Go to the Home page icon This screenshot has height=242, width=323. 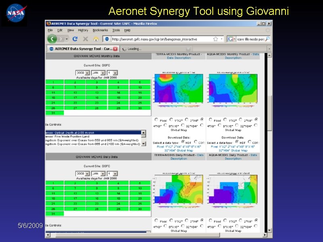[x=96, y=39]
